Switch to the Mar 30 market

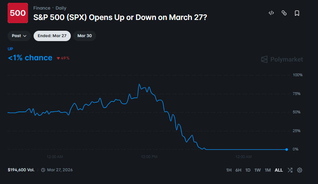(84, 36)
